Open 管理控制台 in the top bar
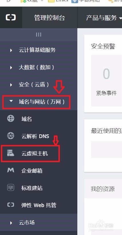The height and width of the screenshot is (235, 122). tap(50, 18)
